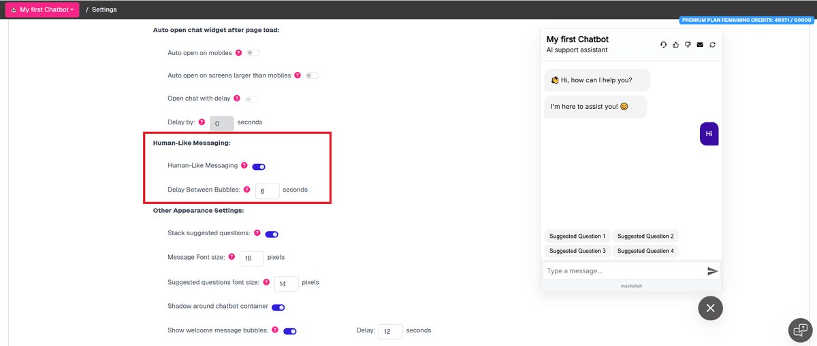Click the thumbs down icon in chat header
The image size is (817, 346).
(688, 45)
